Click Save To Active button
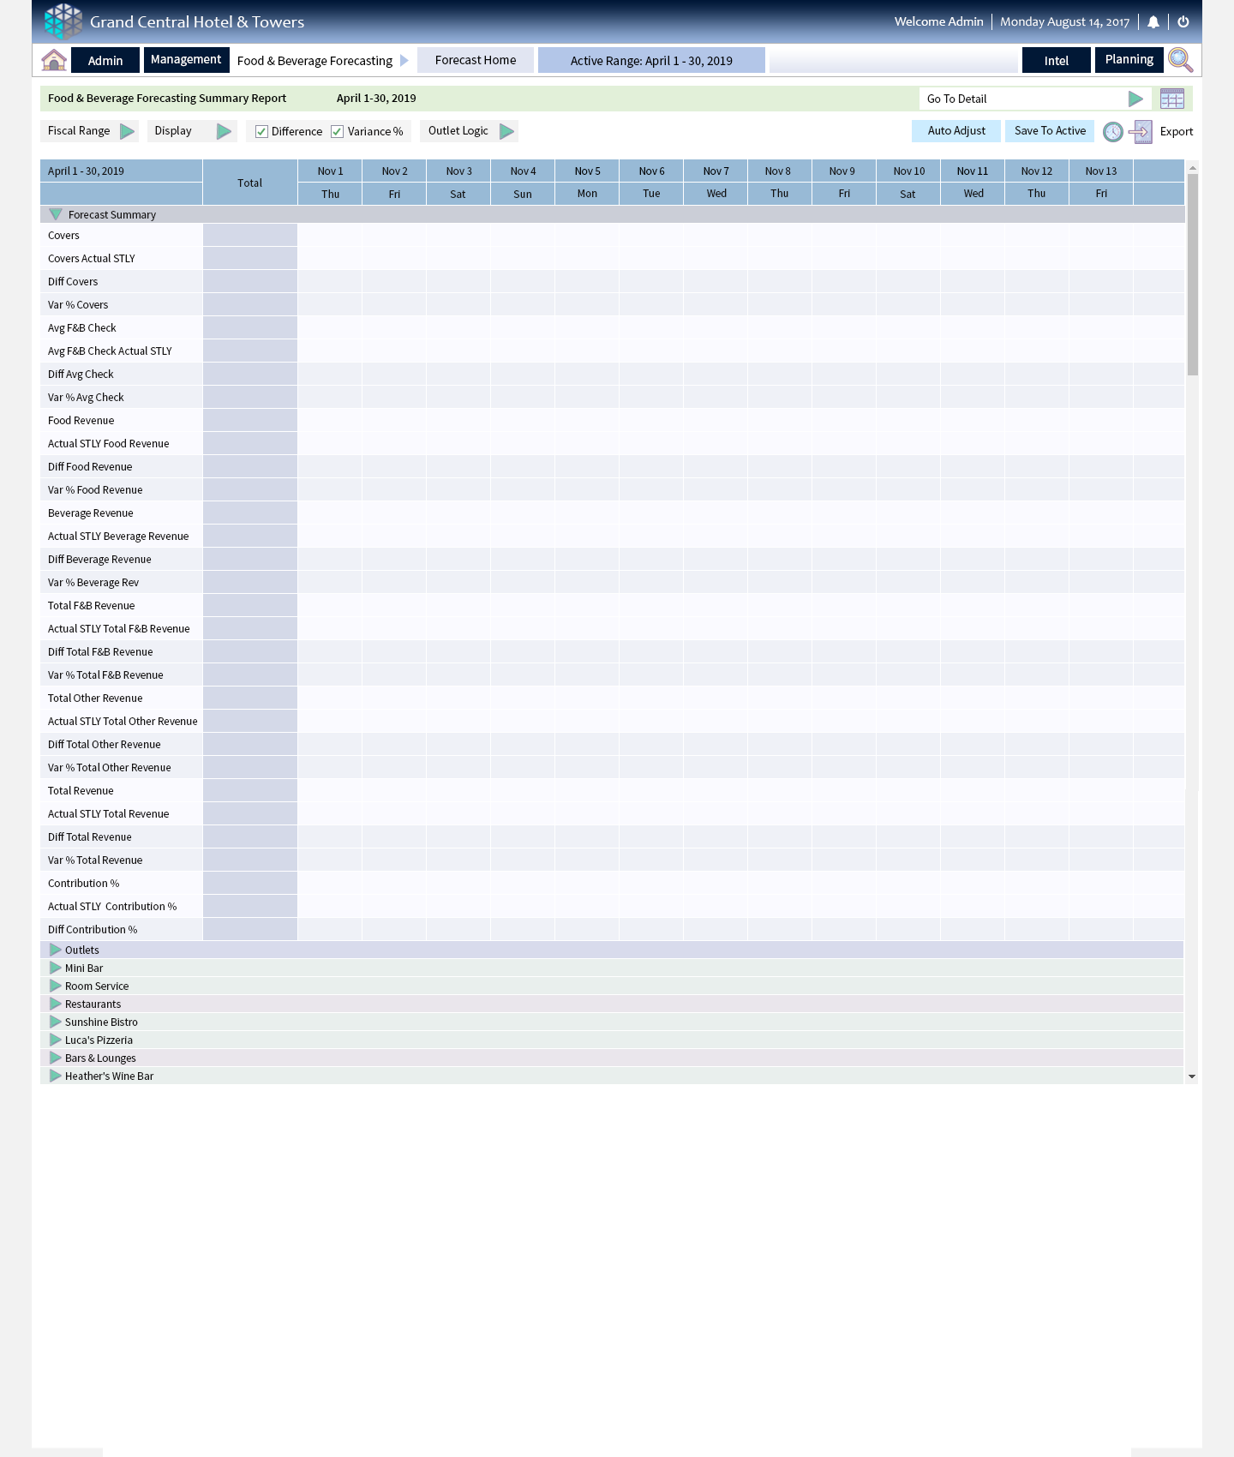 pyautogui.click(x=1050, y=131)
